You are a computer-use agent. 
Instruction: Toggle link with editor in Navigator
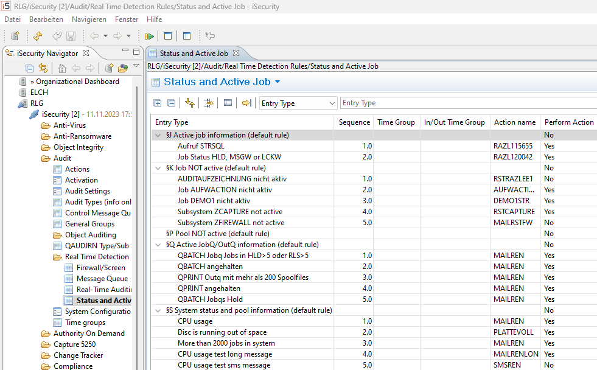43,69
